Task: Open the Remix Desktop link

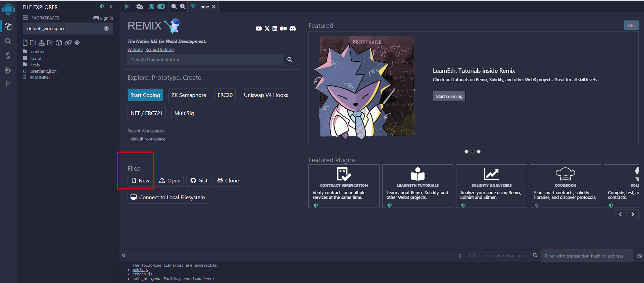Action: [x=159, y=49]
